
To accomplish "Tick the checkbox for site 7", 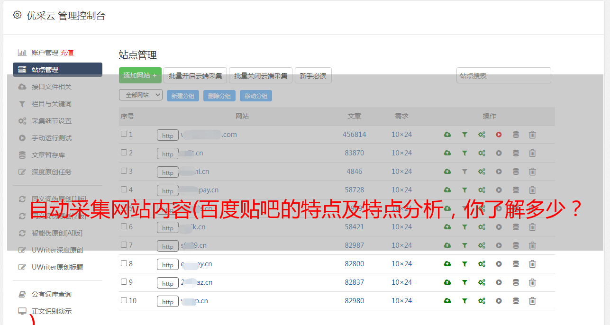I will [124, 245].
